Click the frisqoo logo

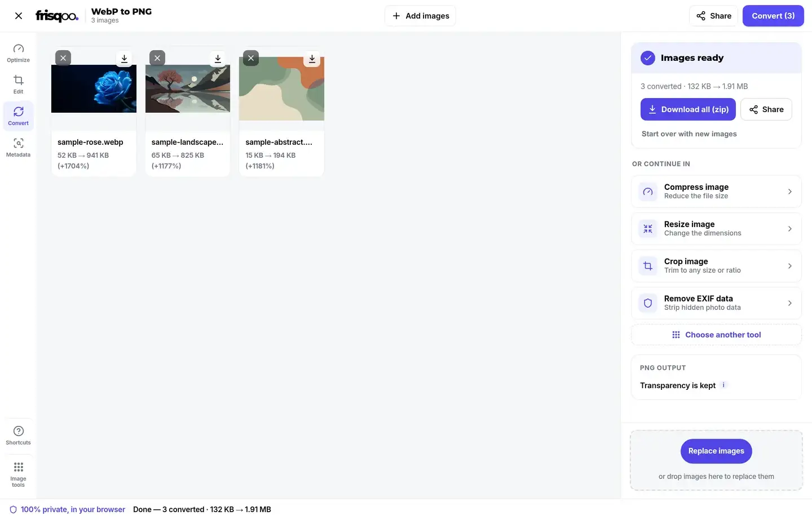coord(57,16)
